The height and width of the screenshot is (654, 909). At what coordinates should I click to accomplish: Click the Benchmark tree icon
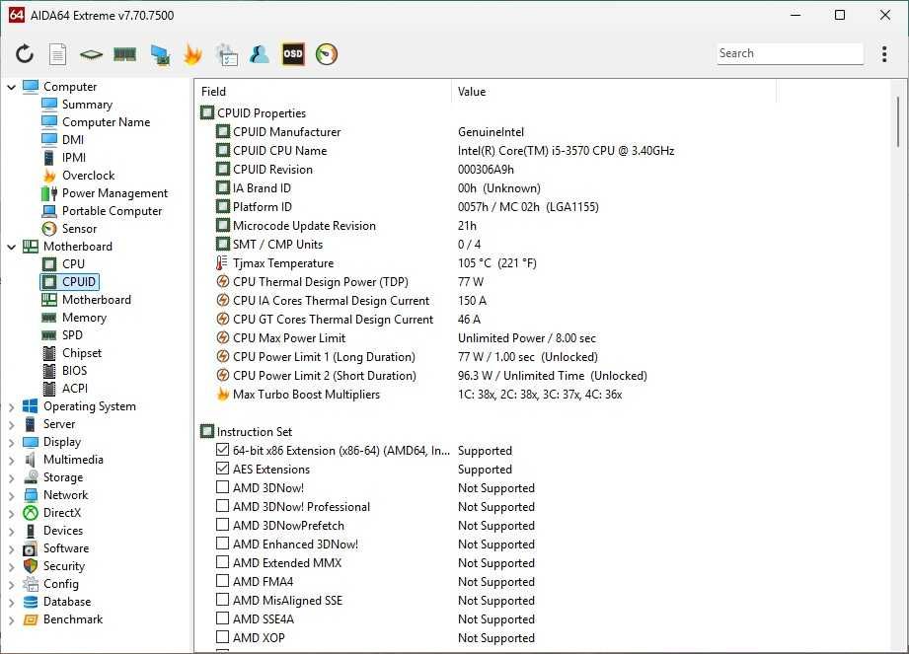31,620
